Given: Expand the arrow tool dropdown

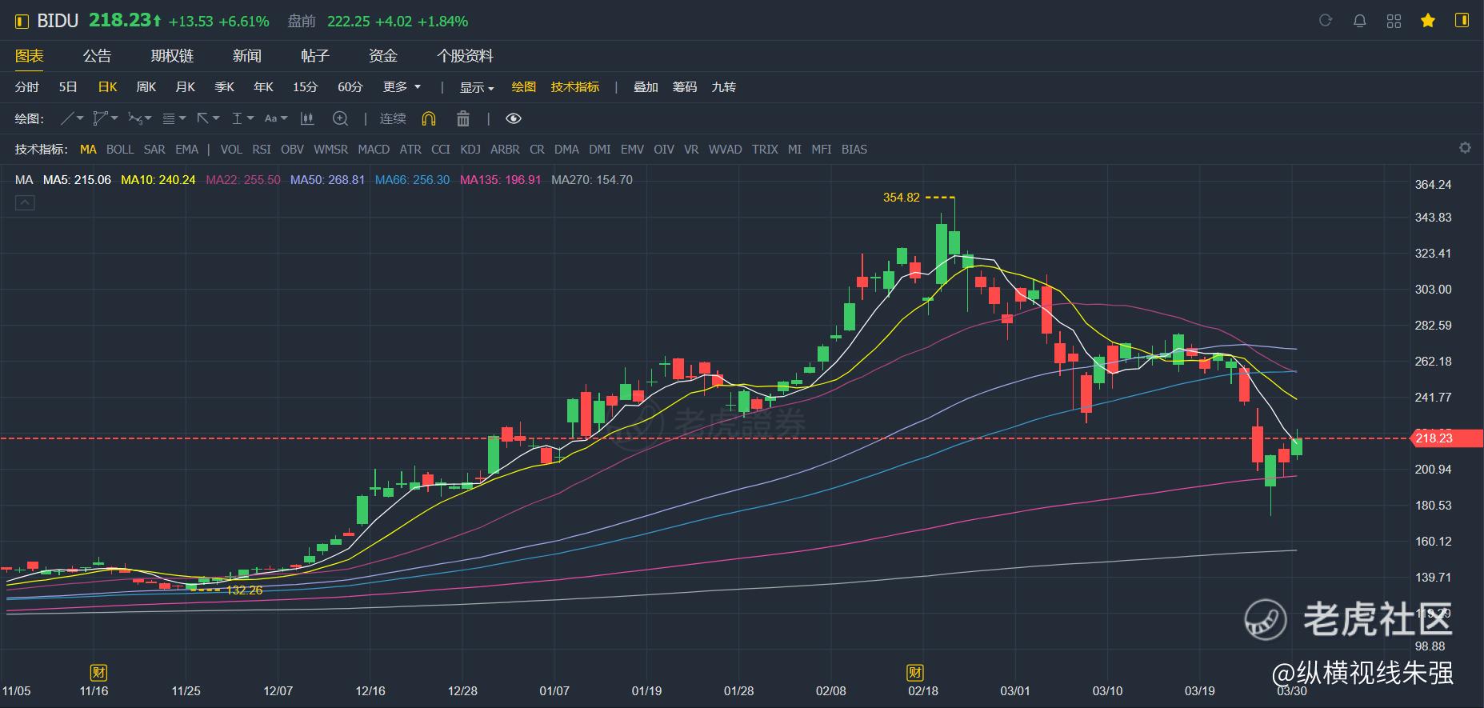Looking at the screenshot, I should pos(216,118).
